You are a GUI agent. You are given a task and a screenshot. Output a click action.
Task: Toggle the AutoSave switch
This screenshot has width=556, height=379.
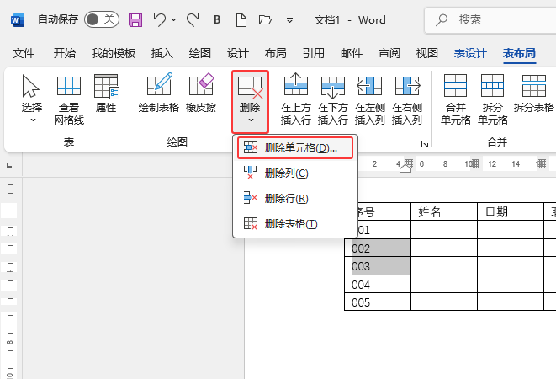[x=102, y=19]
